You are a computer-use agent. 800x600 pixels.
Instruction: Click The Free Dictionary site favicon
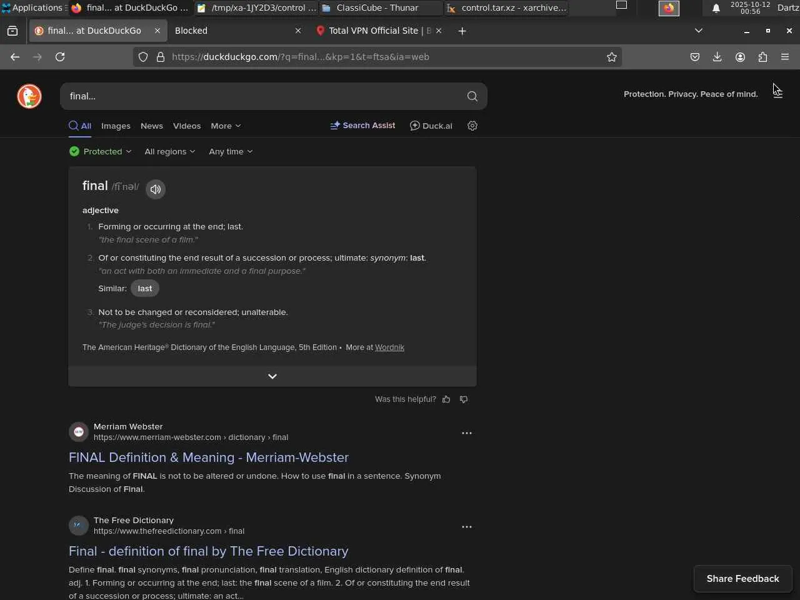[79, 526]
